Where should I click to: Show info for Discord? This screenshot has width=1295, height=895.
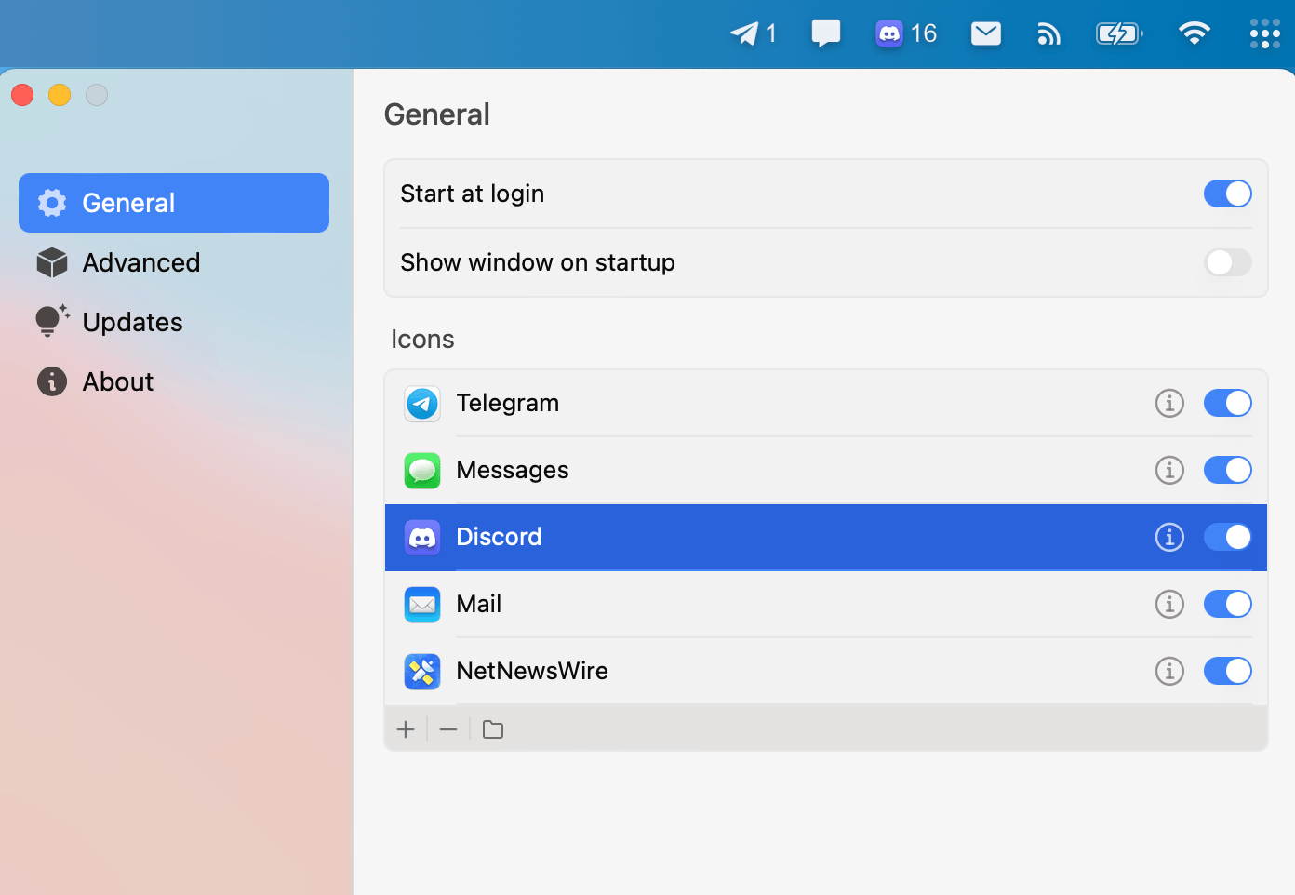(1169, 537)
